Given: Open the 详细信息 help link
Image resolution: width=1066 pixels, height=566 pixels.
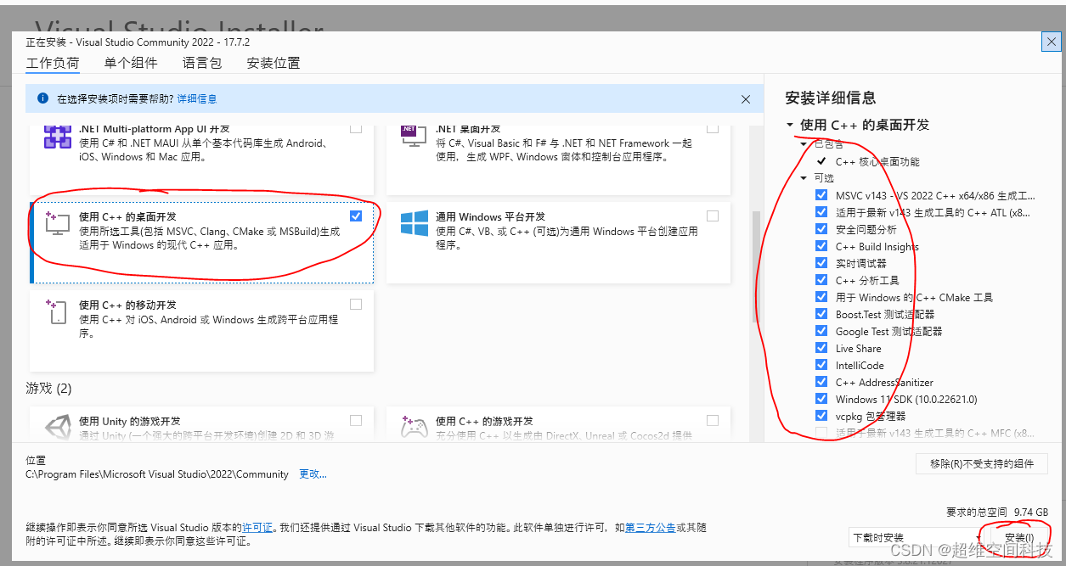Looking at the screenshot, I should point(197,99).
